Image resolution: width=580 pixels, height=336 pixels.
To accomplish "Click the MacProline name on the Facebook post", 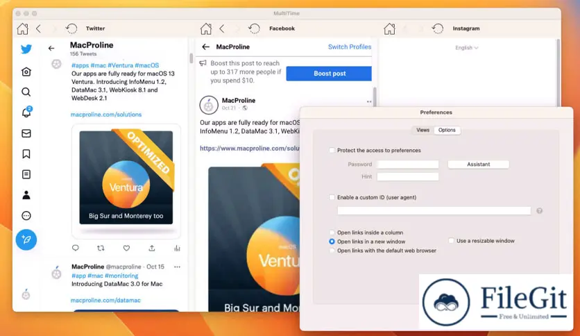I will (x=239, y=100).
